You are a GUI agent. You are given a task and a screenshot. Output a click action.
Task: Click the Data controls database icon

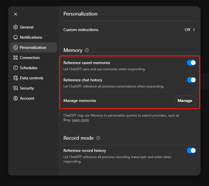(15, 78)
